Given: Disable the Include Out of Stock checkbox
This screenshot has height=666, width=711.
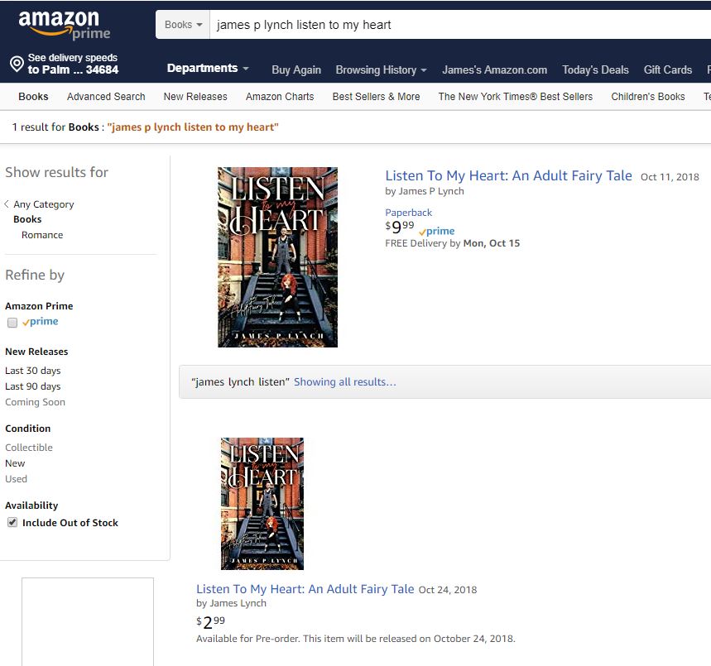Looking at the screenshot, I should point(12,522).
